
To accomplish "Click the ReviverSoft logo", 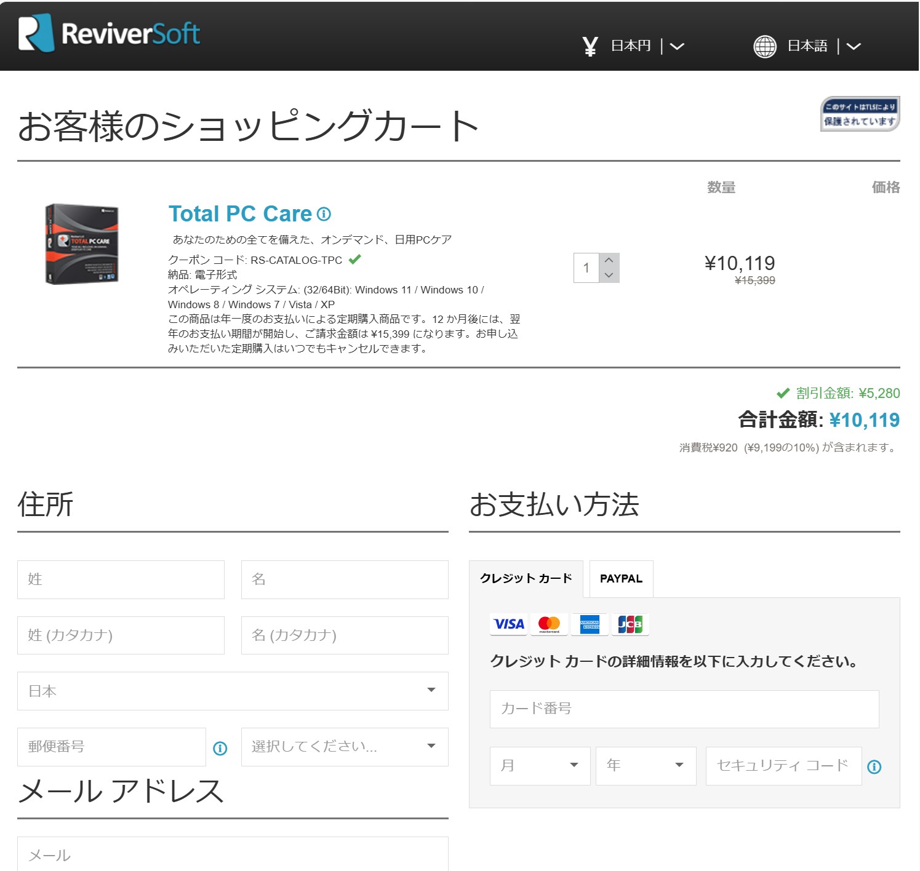I will [x=108, y=32].
